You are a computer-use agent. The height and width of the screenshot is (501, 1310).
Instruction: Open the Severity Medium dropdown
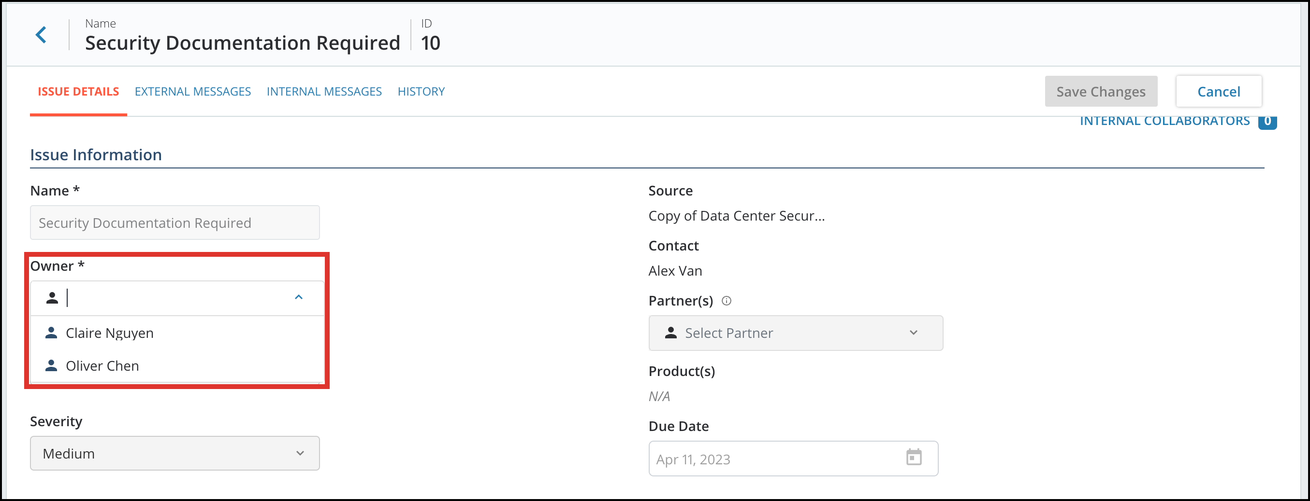[175, 453]
